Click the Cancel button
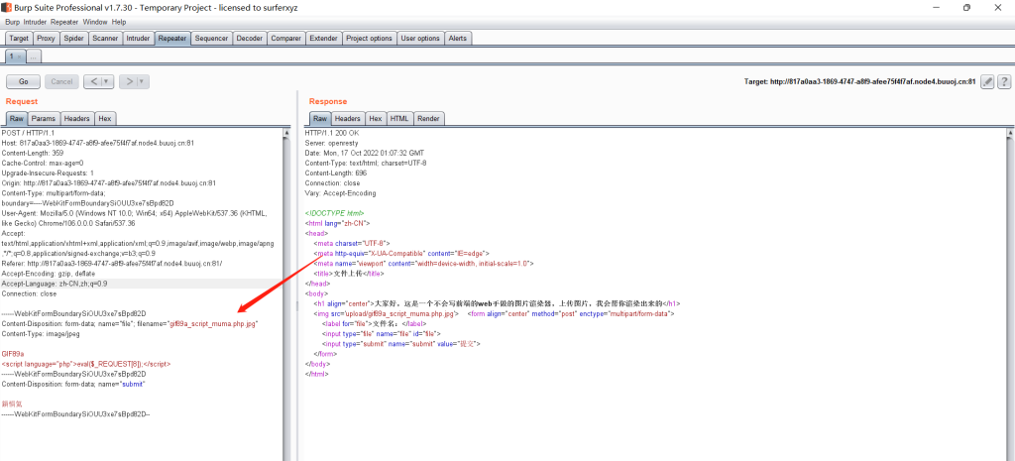Viewport: 1015px width, 461px height. [x=61, y=81]
